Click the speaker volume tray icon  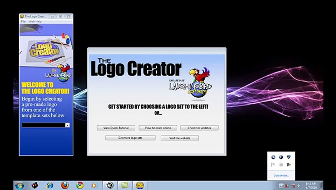coord(298,186)
